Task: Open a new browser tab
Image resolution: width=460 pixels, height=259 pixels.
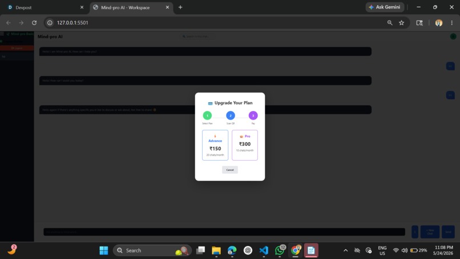Action: (180, 7)
